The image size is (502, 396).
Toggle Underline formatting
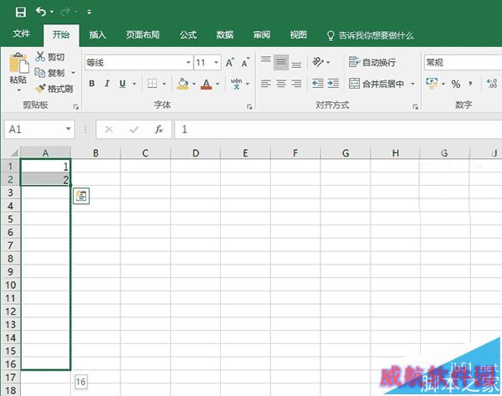point(122,84)
